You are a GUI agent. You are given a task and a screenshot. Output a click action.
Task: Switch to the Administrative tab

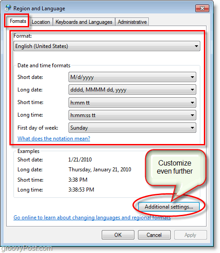pyautogui.click(x=132, y=22)
